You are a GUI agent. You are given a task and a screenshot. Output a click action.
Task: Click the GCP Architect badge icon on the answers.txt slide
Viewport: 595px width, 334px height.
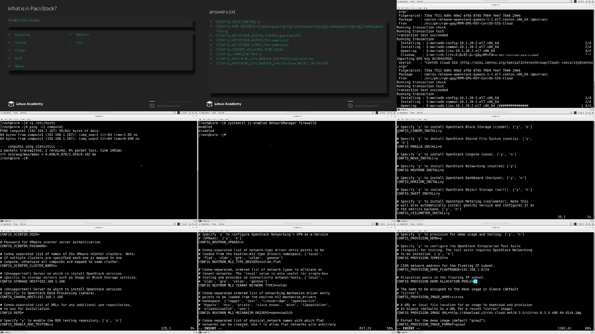[x=350, y=106]
